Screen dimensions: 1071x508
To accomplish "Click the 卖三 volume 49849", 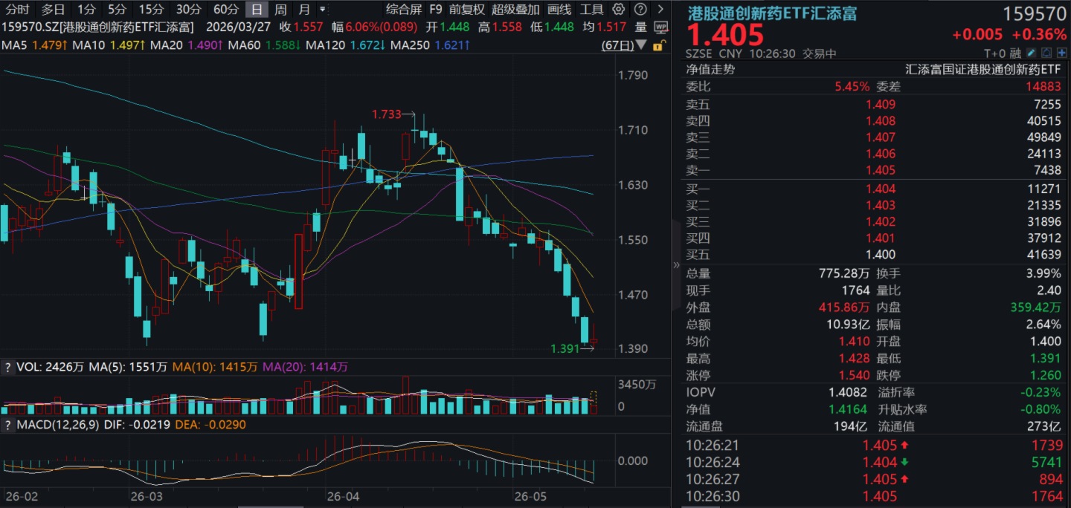I will (x=1043, y=137).
